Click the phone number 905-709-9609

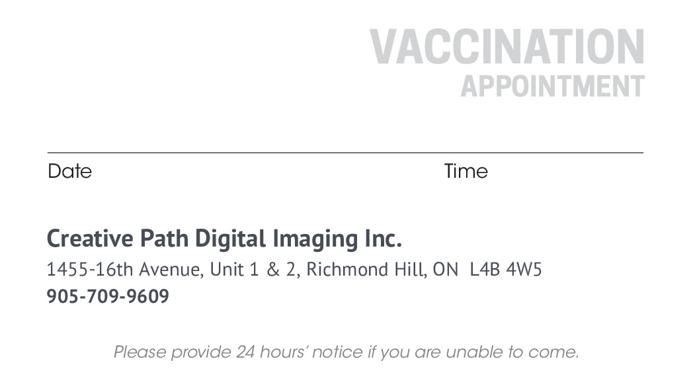(108, 296)
